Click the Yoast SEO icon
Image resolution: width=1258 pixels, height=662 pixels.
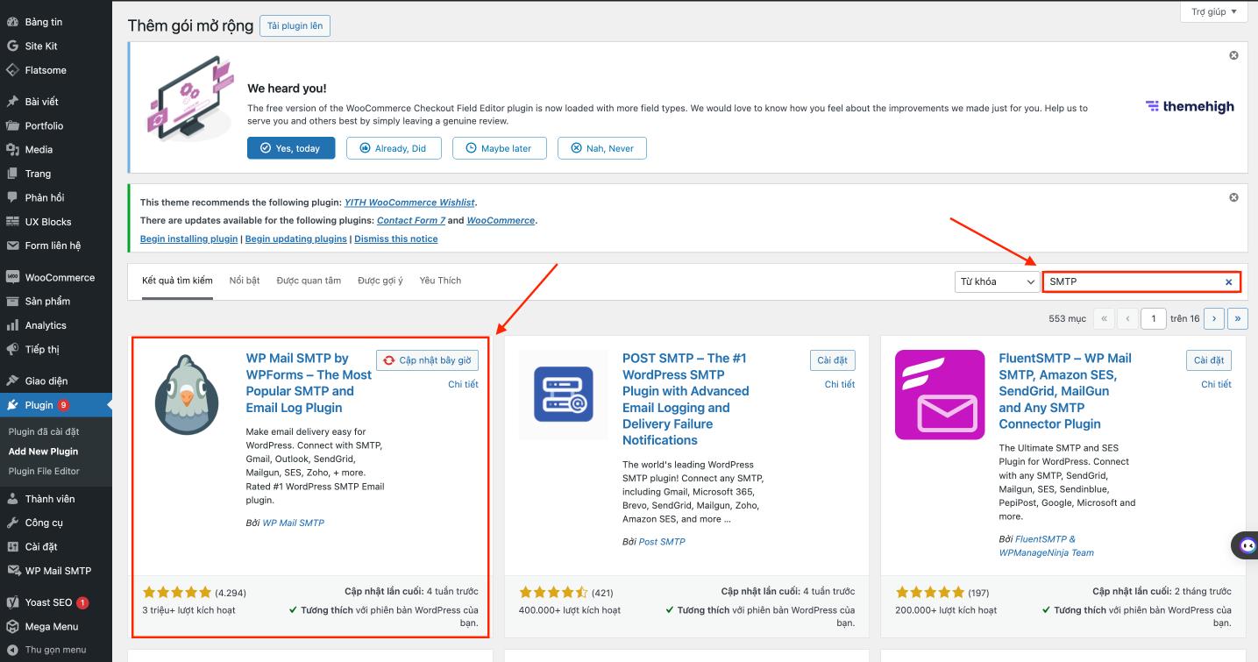[x=12, y=602]
